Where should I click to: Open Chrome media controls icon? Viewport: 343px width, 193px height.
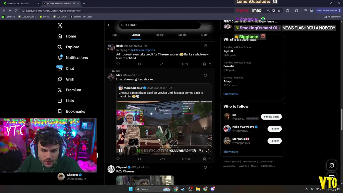[x=305, y=10]
